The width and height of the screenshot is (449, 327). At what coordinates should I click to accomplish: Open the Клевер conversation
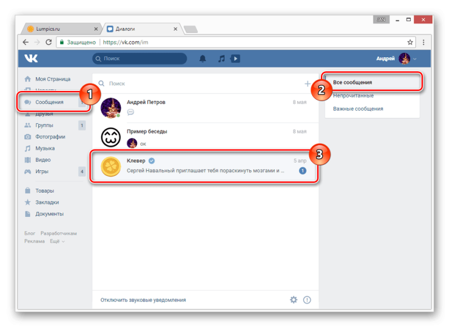[204, 166]
